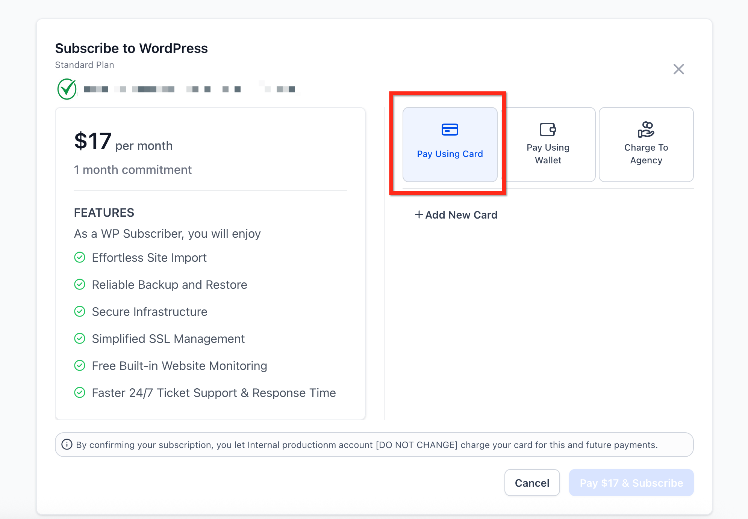
Task: Click the wallet icon
Action: click(x=548, y=130)
